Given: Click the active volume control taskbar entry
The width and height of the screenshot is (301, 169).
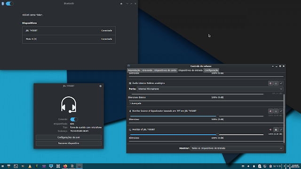Looking at the screenshot, I should point(79,166).
